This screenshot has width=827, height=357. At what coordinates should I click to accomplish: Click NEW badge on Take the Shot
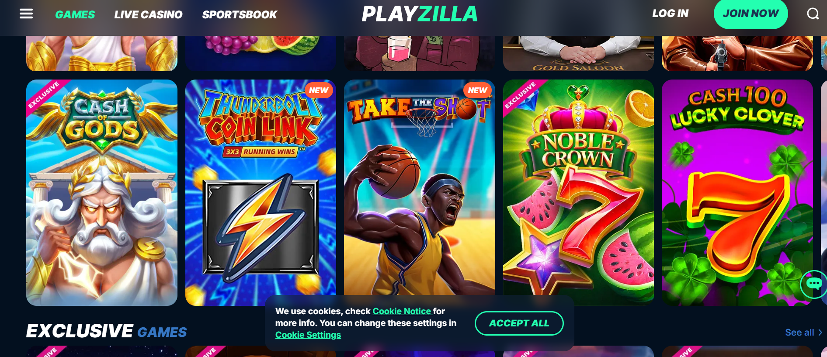coord(477,90)
